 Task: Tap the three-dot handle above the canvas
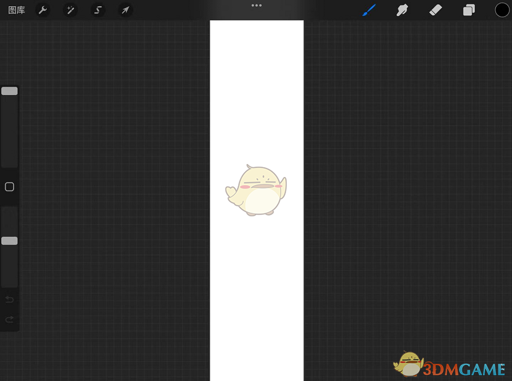coord(257,6)
